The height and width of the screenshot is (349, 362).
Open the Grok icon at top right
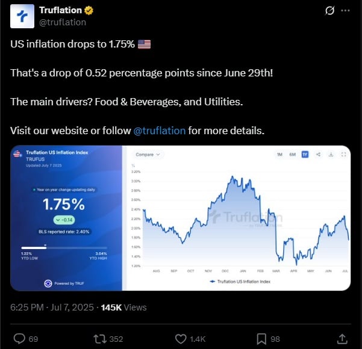pos(329,11)
